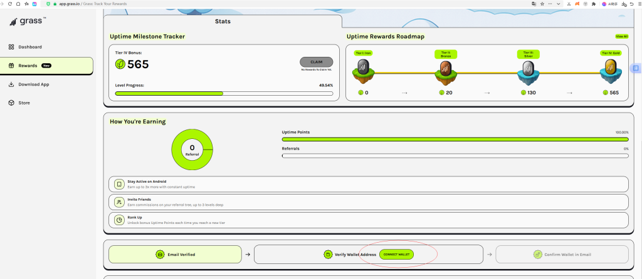Click the grass logo
The height and width of the screenshot is (279, 642).
click(28, 21)
